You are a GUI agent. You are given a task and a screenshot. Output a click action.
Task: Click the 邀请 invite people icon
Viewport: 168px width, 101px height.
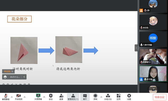[61, 96]
